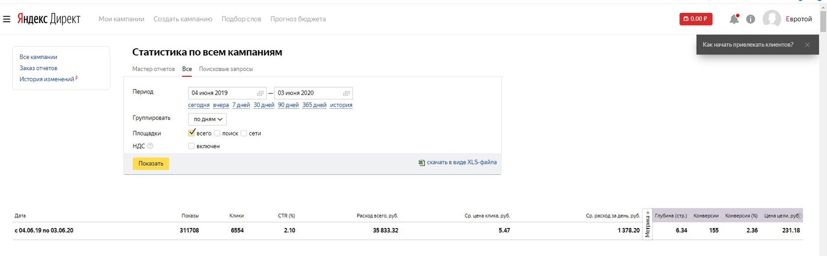The height and width of the screenshot is (256, 827).
Task: Switch to the 'Мастер отчетов' tab
Action: point(154,69)
